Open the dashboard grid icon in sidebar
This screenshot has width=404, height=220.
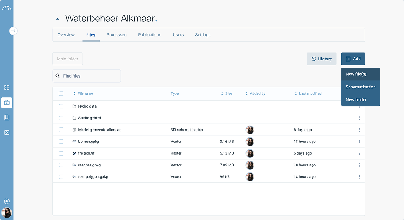pyautogui.click(x=6, y=88)
